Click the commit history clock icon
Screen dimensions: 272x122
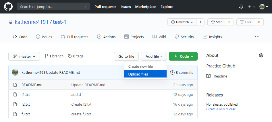coord(172,72)
